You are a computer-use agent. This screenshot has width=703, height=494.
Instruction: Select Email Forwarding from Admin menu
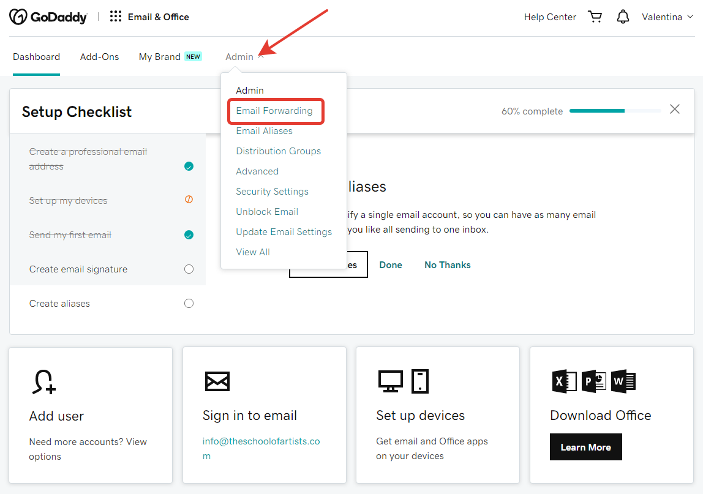[274, 111]
